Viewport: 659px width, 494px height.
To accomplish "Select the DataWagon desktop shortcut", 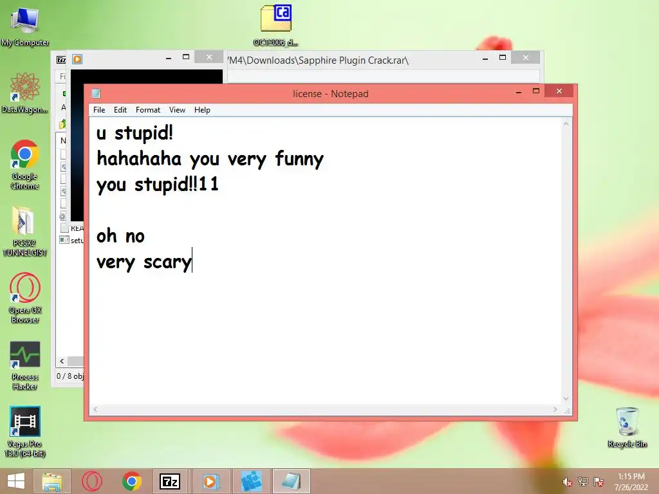I will click(25, 93).
